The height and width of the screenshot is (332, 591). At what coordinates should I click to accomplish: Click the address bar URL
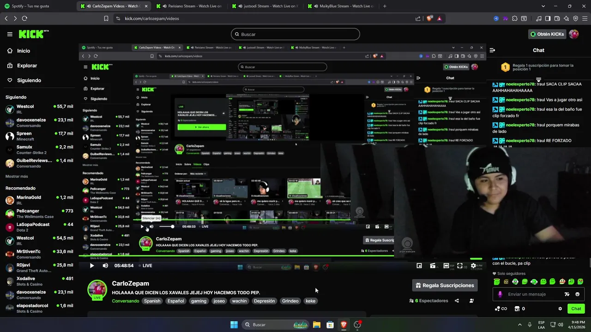click(x=152, y=18)
